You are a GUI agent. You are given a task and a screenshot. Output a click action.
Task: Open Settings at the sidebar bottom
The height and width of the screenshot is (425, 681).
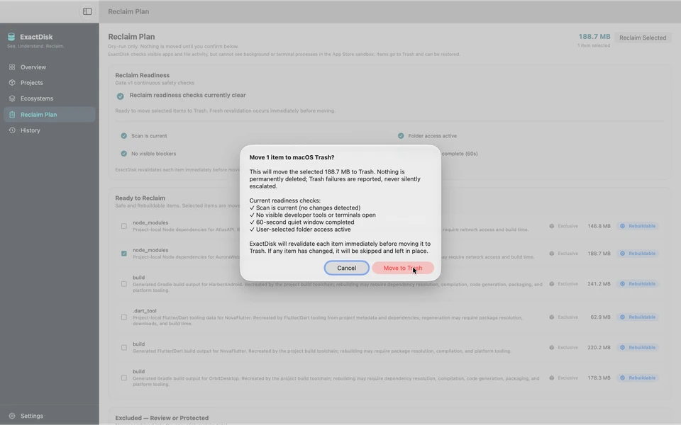pos(49,416)
